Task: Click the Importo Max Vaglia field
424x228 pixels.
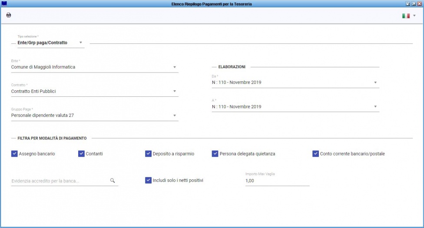Action: tap(278, 181)
